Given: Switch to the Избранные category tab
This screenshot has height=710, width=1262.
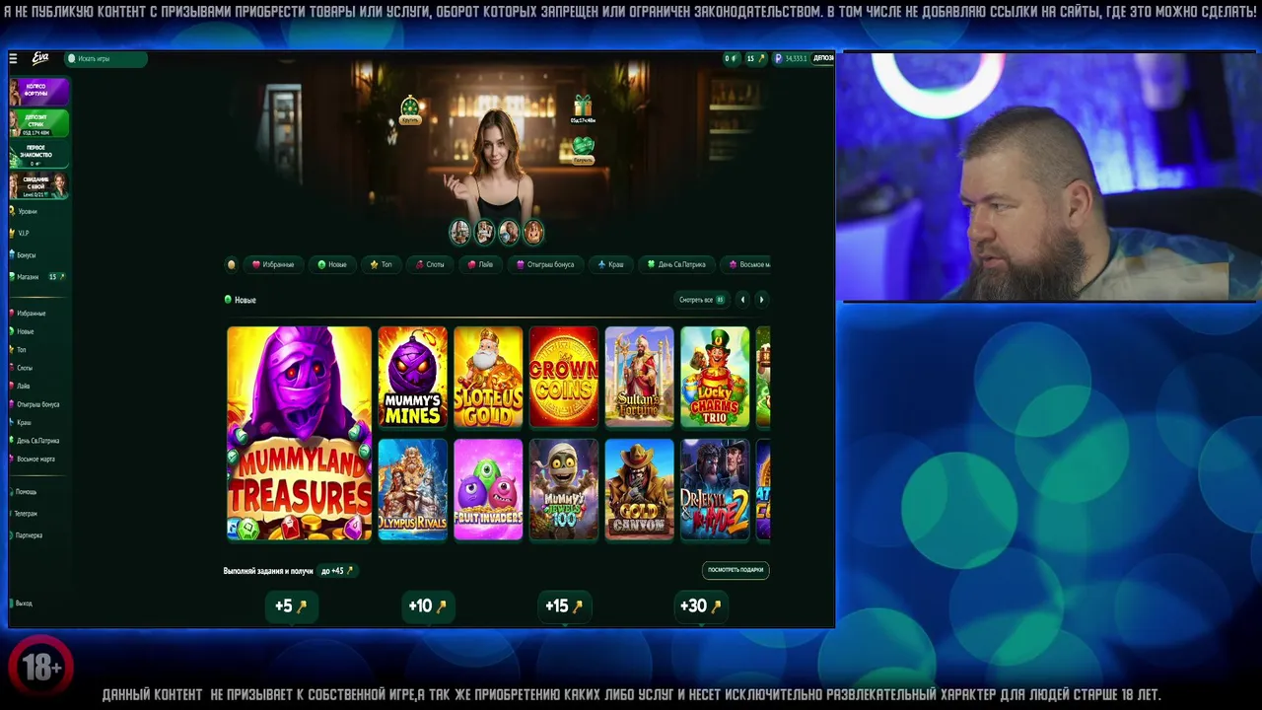Looking at the screenshot, I should click(x=273, y=264).
